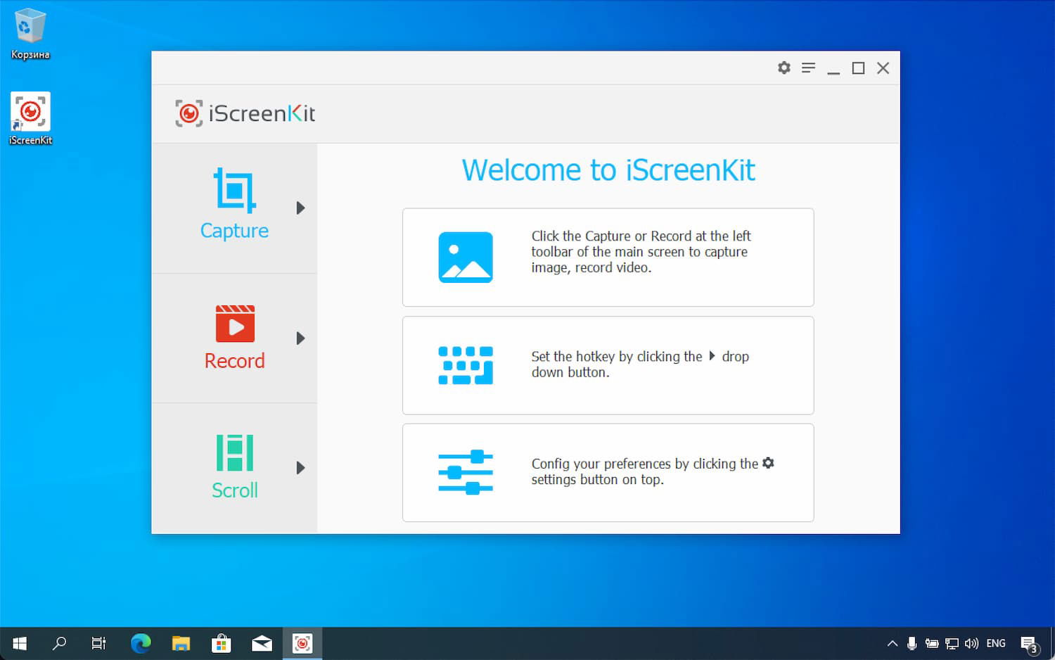This screenshot has height=660, width=1055.
Task: Select the Capture label text
Action: 234,231
